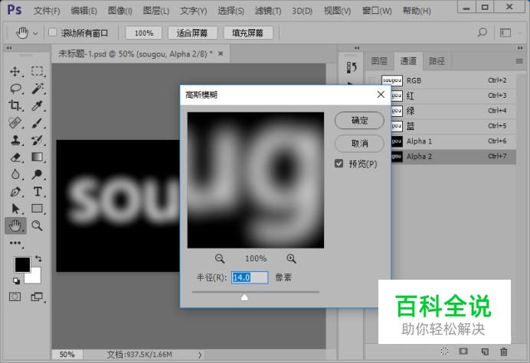The height and width of the screenshot is (363, 530).
Task: Select the Brush tool
Action: pyautogui.click(x=37, y=123)
